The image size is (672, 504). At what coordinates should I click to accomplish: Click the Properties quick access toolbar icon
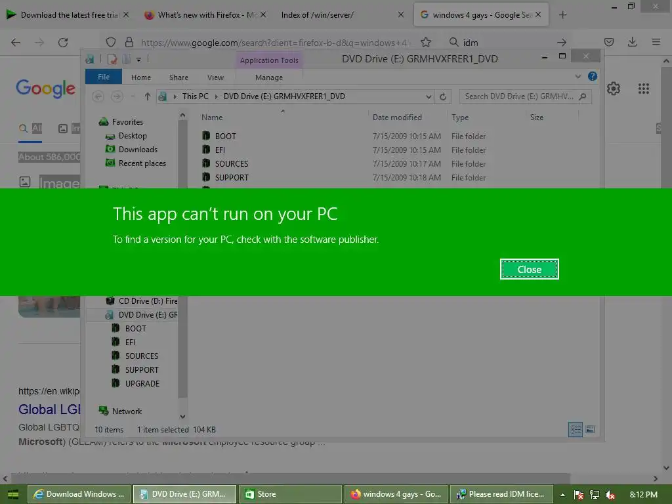(112, 59)
